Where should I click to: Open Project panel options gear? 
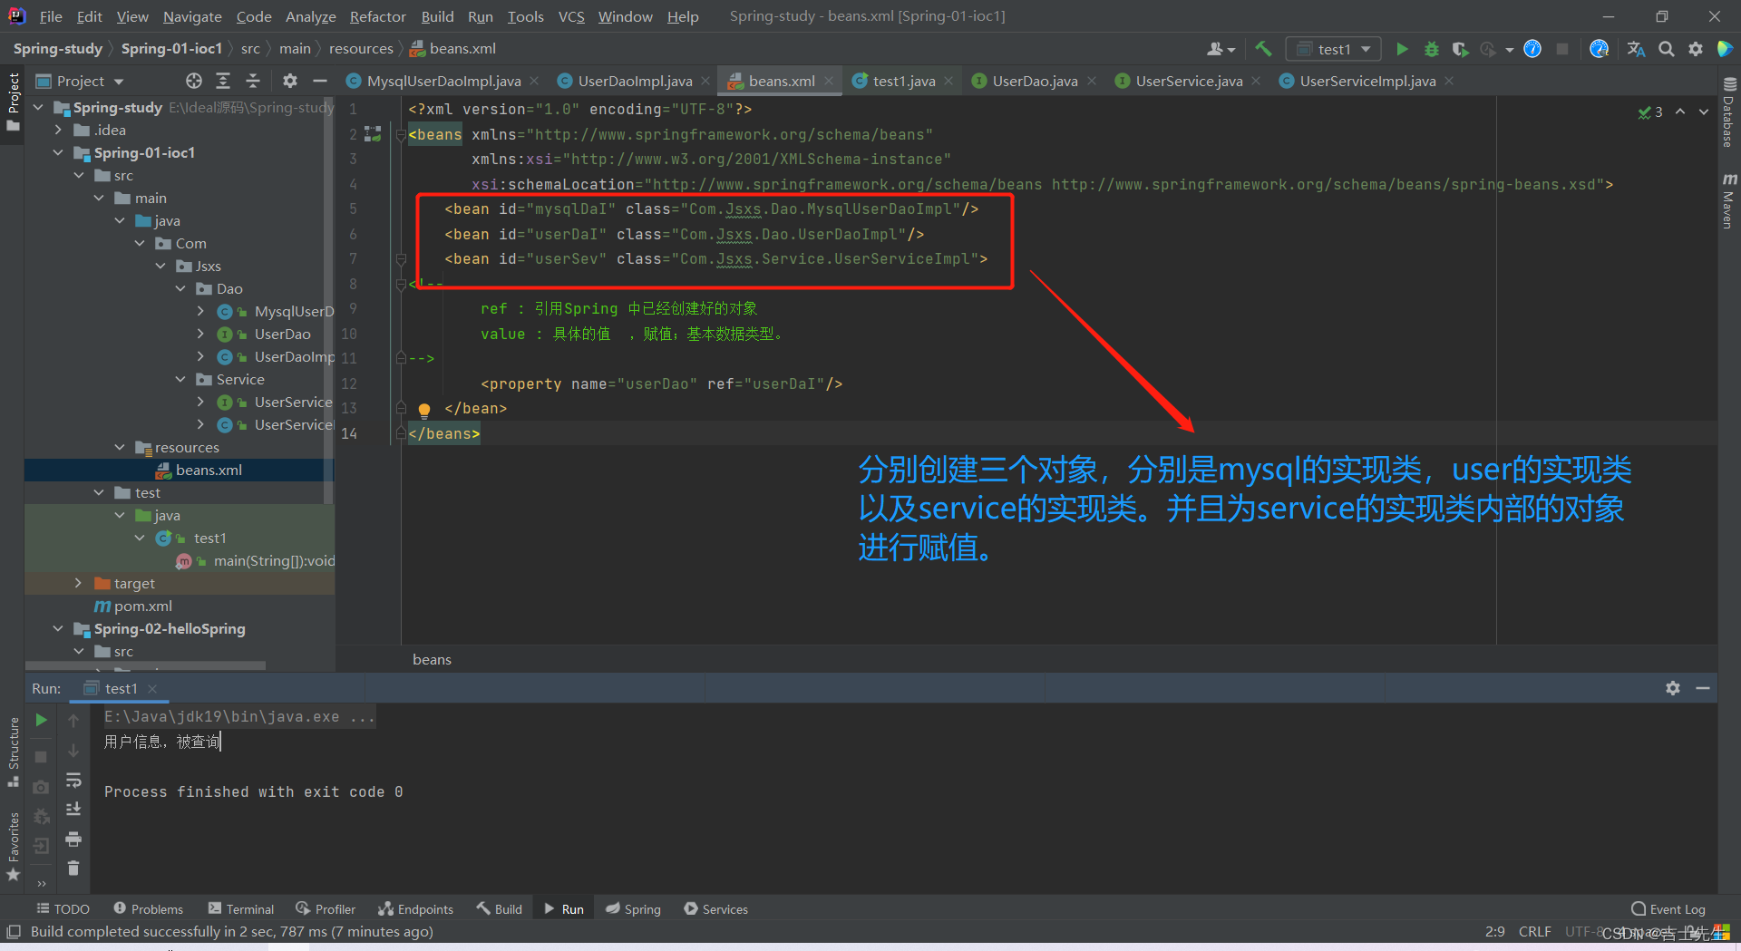click(x=290, y=81)
